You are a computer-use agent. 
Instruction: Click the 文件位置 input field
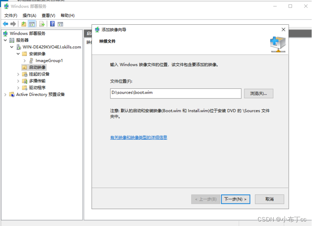175,94
